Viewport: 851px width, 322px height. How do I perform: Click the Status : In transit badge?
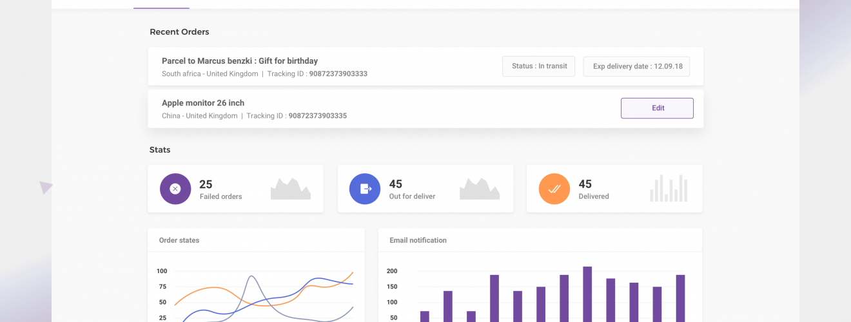tap(539, 66)
